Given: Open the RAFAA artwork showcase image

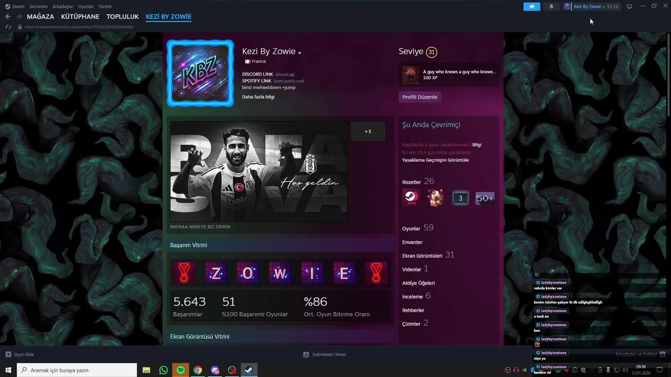Looking at the screenshot, I should coord(259,172).
